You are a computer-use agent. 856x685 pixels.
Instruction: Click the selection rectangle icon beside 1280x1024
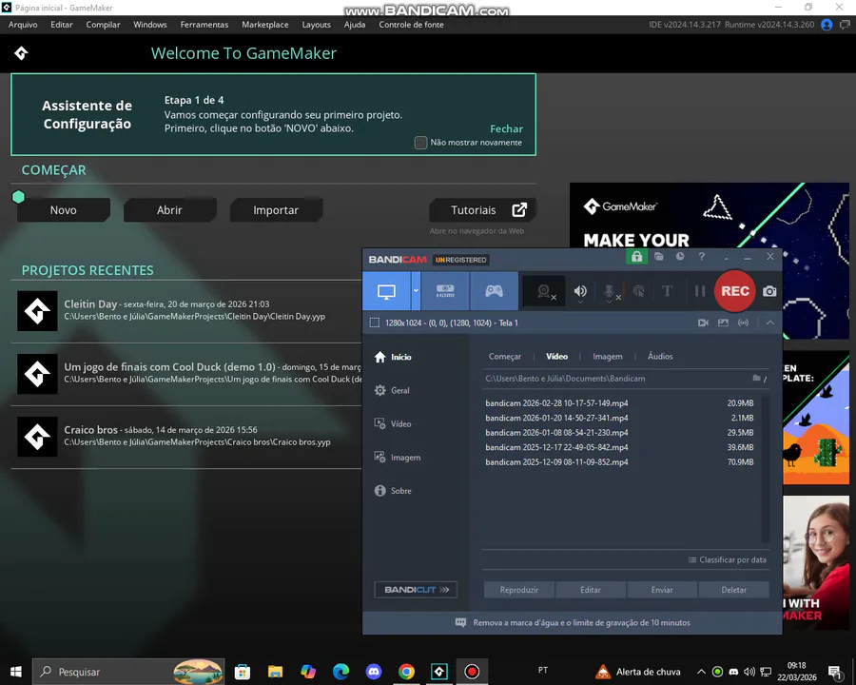(375, 323)
